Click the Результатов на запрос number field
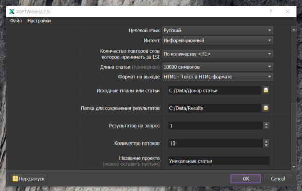This screenshot has height=191, width=302. 215,126
